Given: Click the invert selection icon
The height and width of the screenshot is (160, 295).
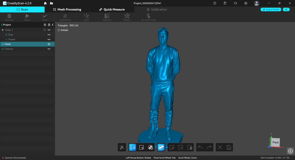Looking at the screenshot, I should pyautogui.click(x=172, y=147).
